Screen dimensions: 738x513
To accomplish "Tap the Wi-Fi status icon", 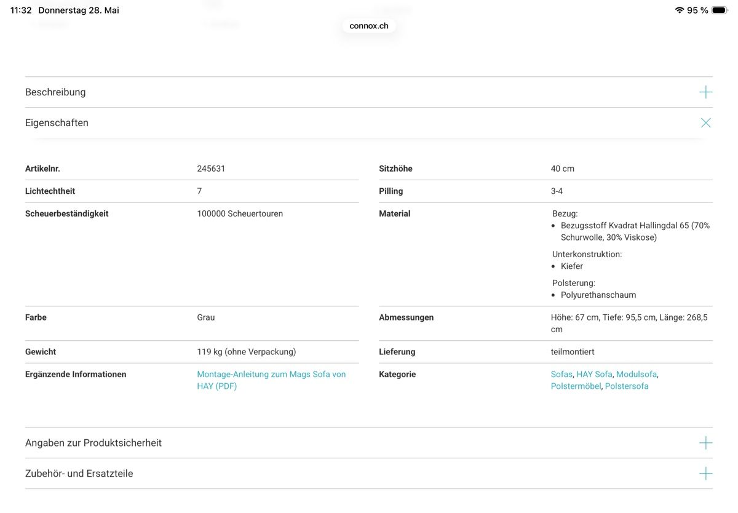I will pyautogui.click(x=680, y=10).
